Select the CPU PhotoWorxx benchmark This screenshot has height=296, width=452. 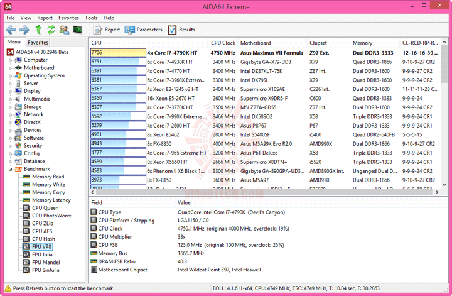click(51, 216)
